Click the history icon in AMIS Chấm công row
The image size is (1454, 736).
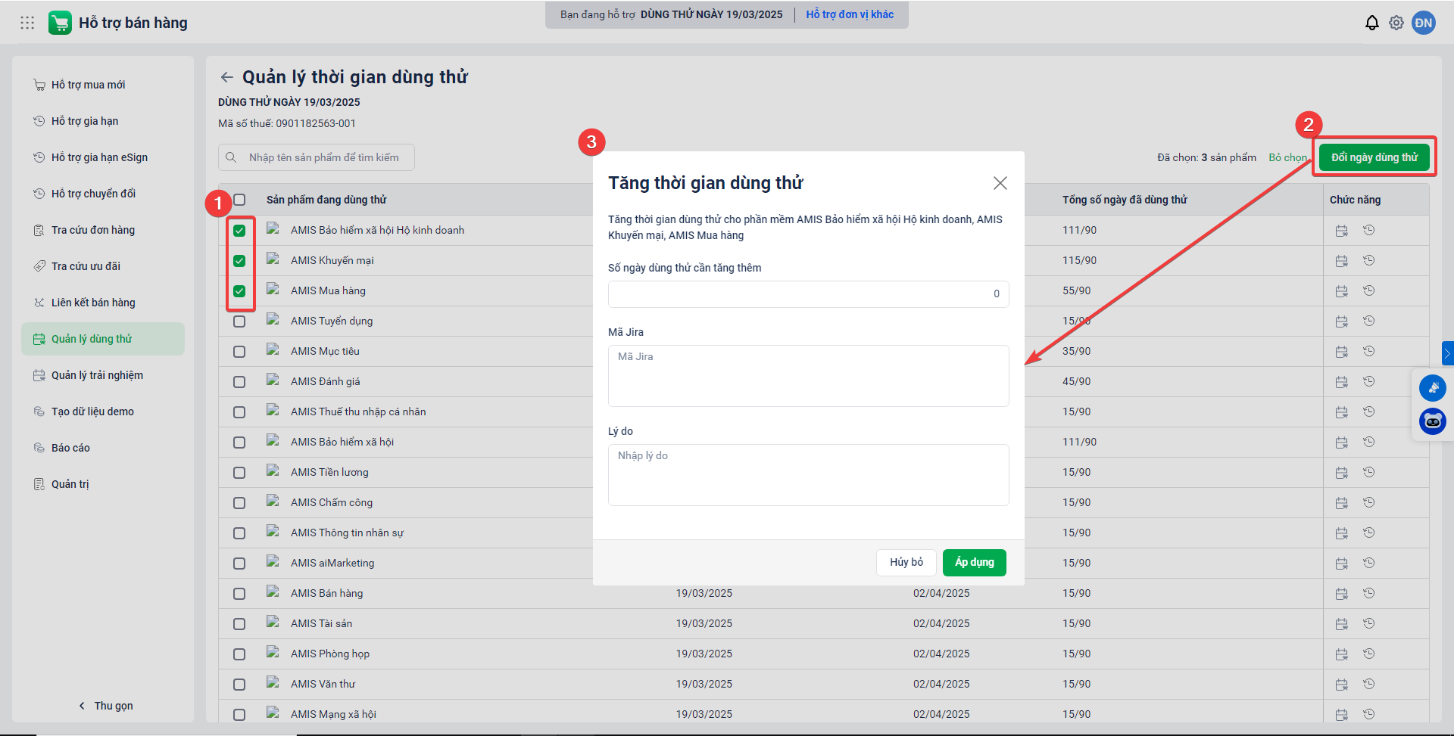tap(1368, 502)
